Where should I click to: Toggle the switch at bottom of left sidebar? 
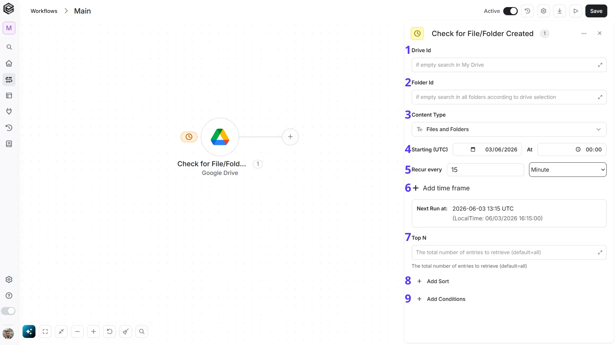pos(8,311)
